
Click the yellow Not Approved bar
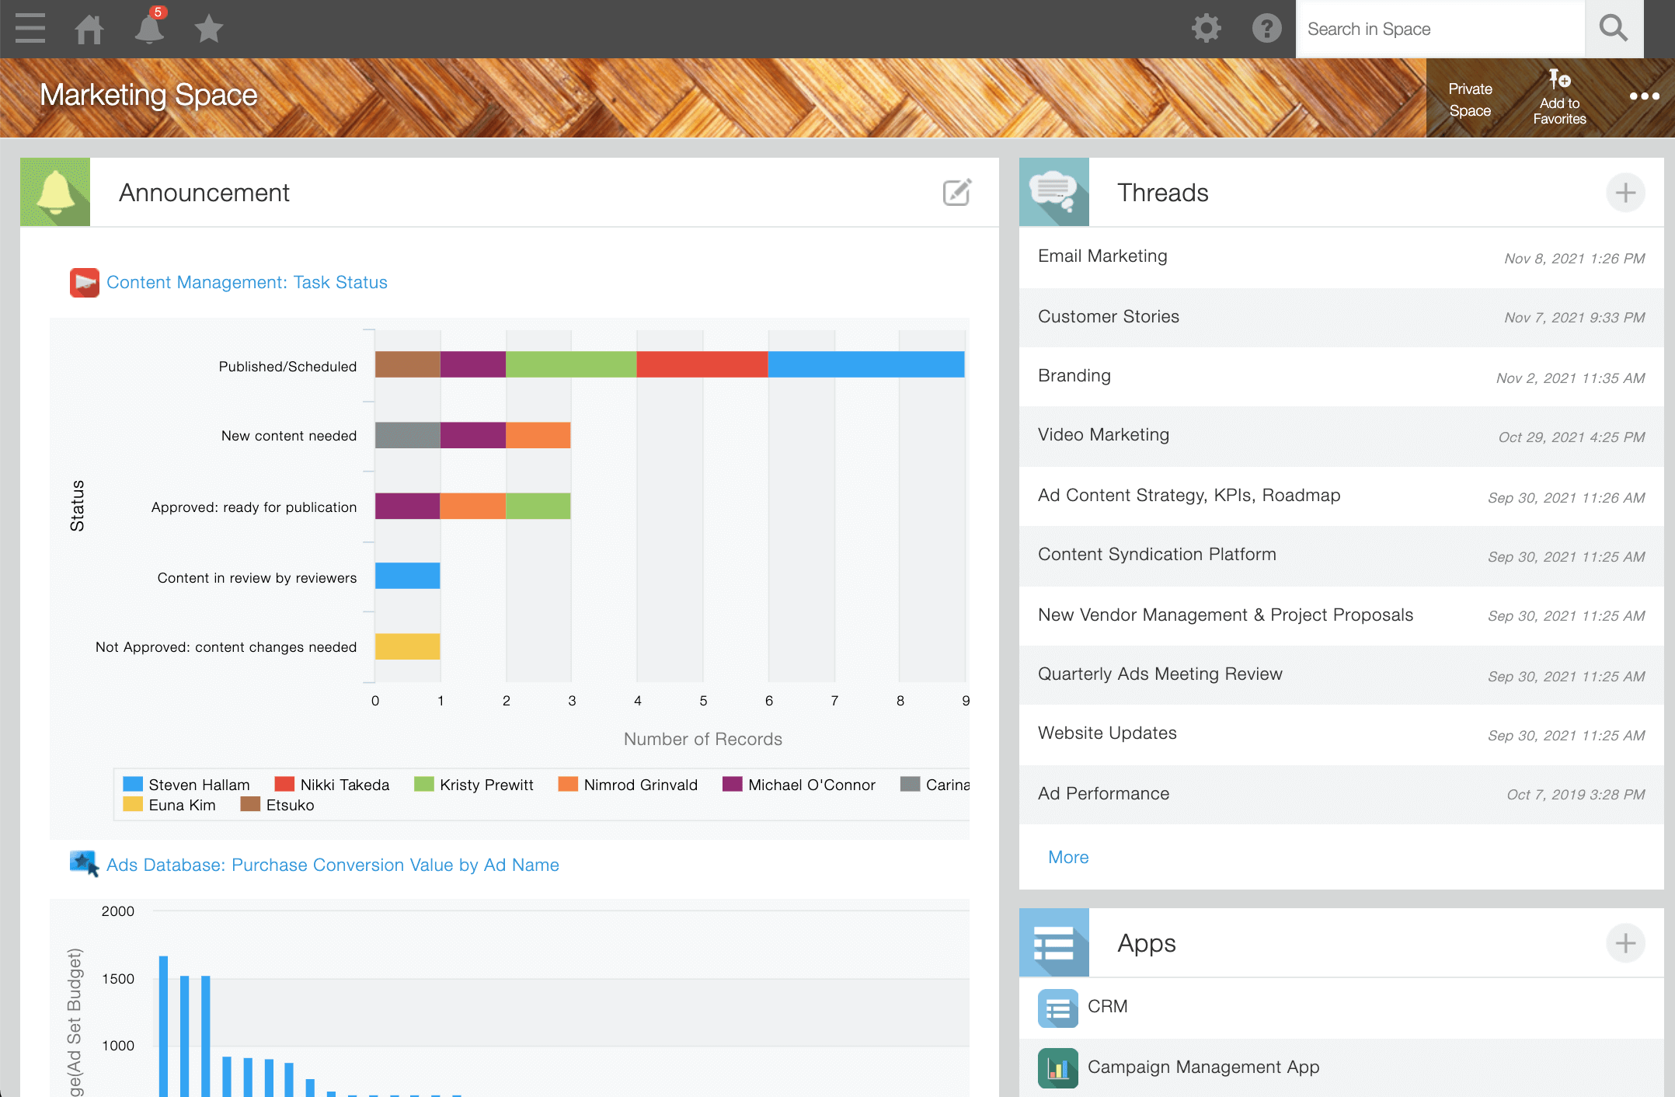(408, 646)
